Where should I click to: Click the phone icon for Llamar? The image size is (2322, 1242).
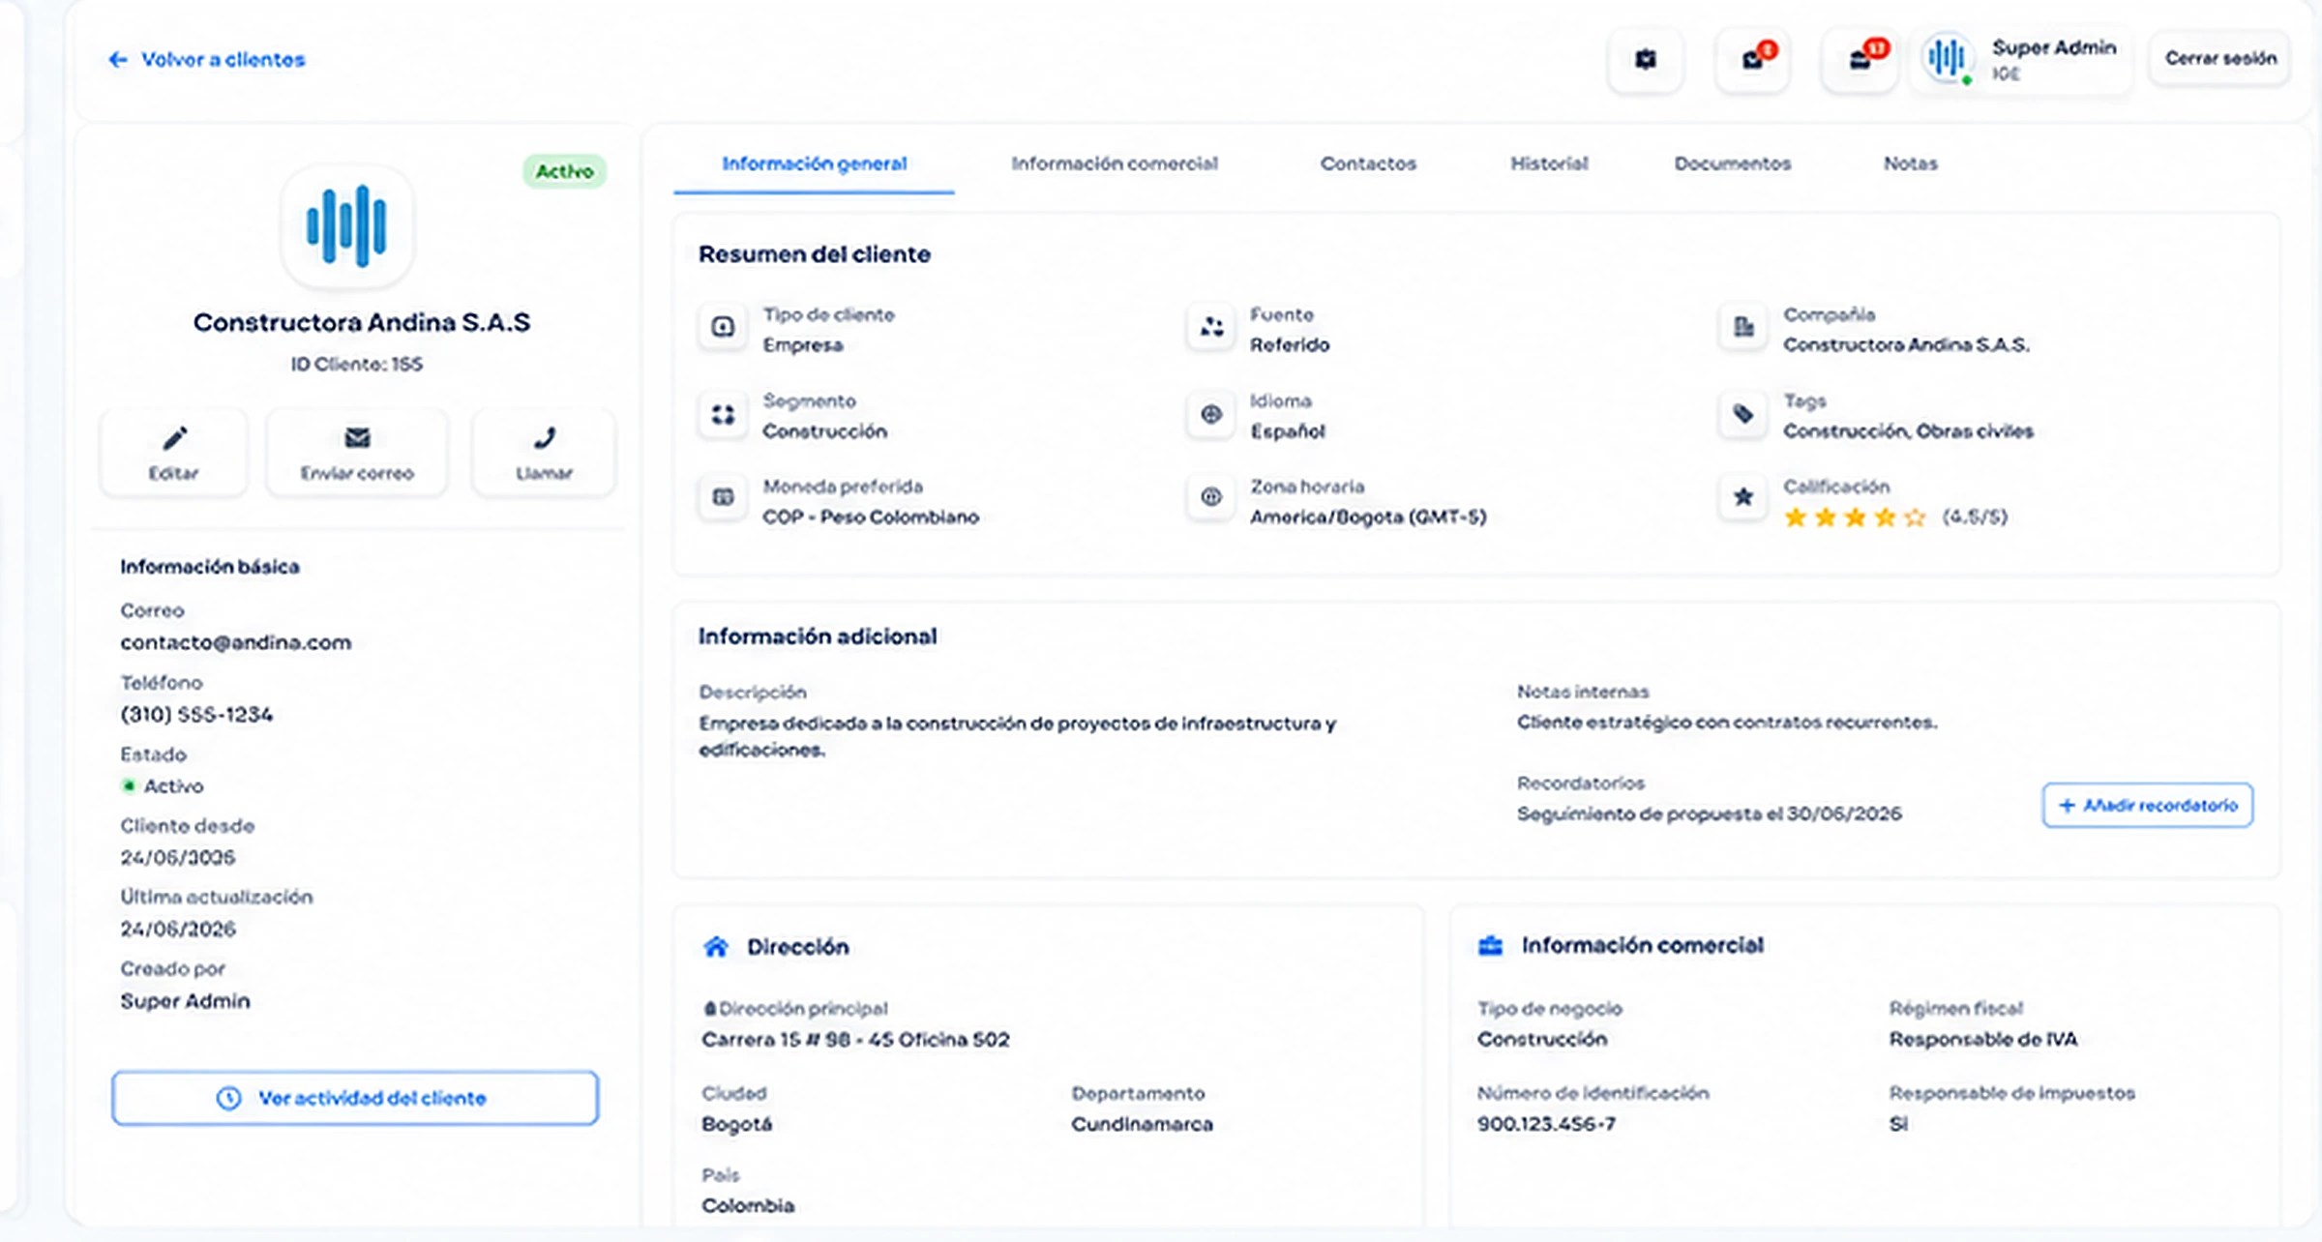(x=545, y=438)
